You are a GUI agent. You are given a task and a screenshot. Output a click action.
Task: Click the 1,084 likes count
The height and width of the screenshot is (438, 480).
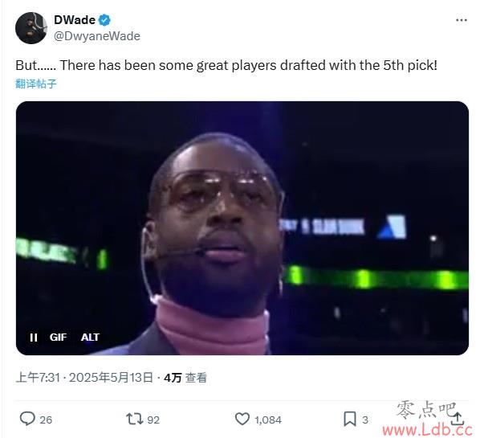pos(268,420)
